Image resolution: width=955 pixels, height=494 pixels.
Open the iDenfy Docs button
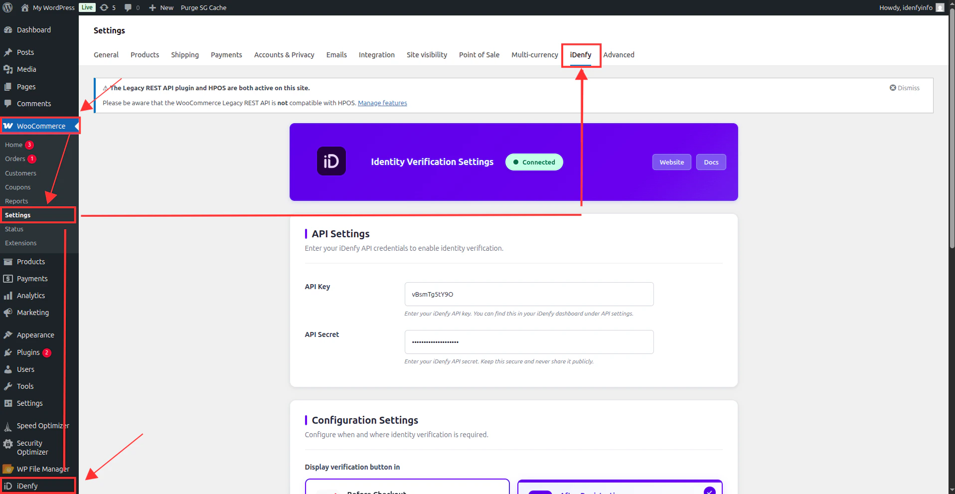click(711, 162)
